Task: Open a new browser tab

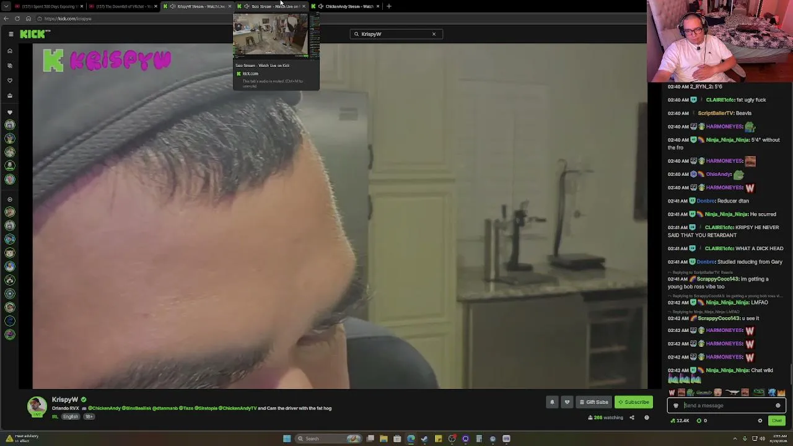Action: 389,6
